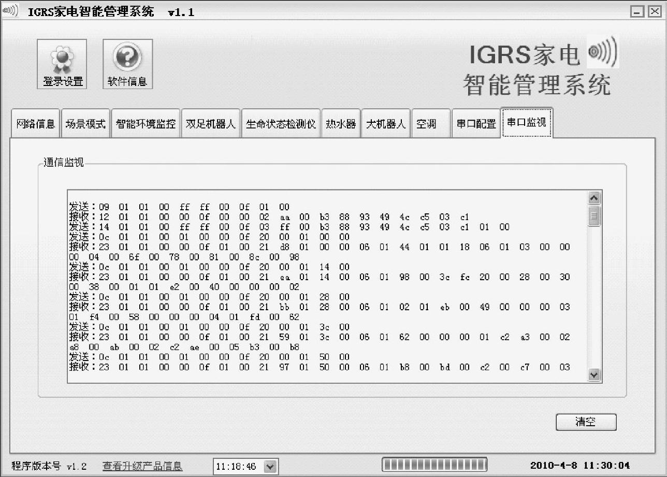
Task: Open the 智能环境监控 tab
Action: (146, 124)
